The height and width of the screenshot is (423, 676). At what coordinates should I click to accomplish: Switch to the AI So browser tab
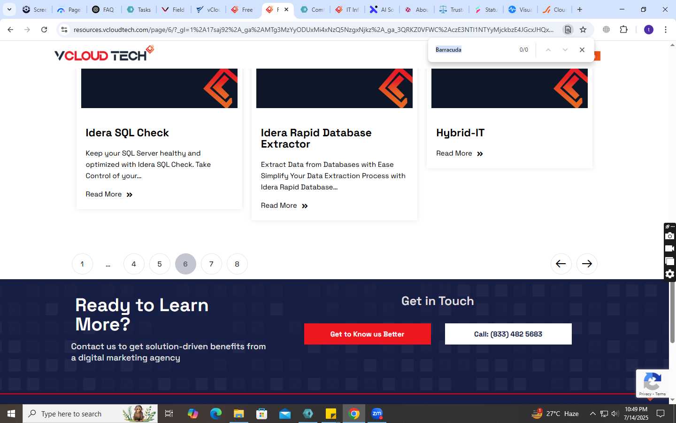(382, 9)
